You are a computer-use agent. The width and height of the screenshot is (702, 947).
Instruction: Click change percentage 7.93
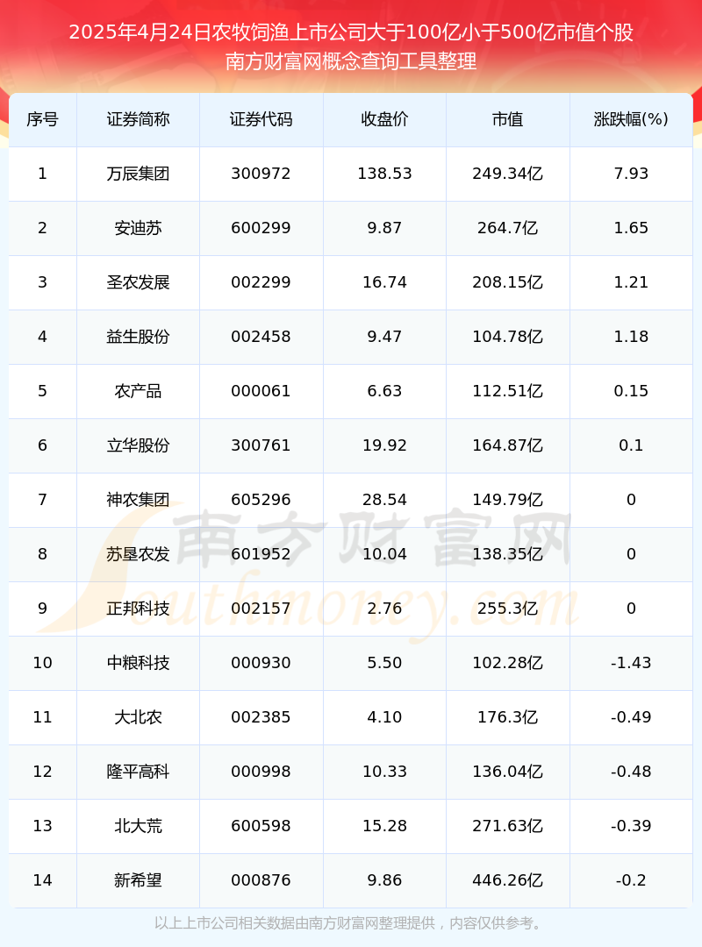631,174
